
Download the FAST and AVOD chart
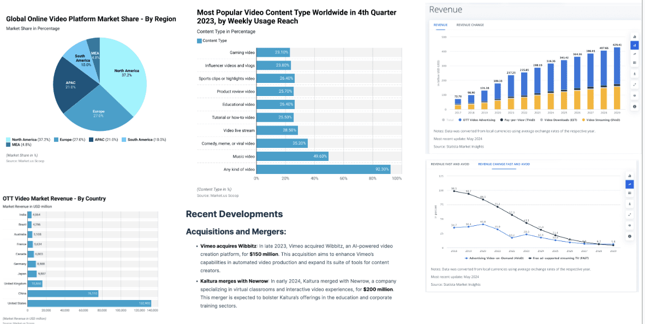point(630,203)
